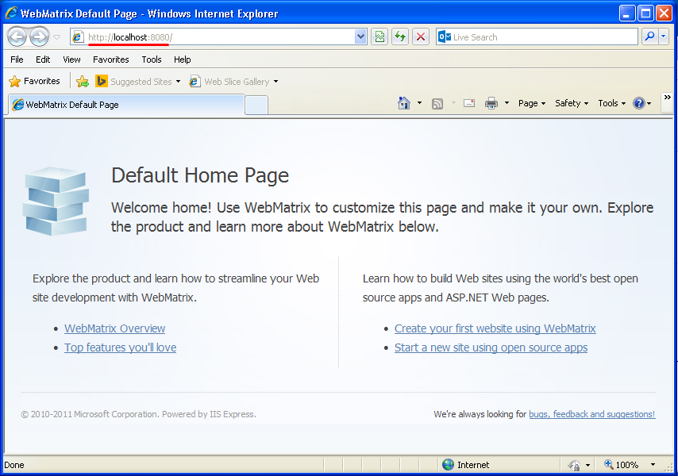Click the 100% zoom level button

click(x=622, y=465)
